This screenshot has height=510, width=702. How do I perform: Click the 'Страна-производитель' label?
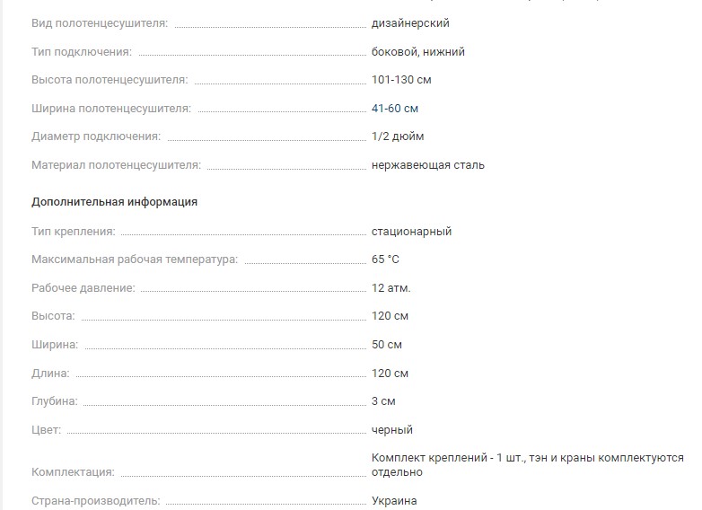tap(96, 501)
